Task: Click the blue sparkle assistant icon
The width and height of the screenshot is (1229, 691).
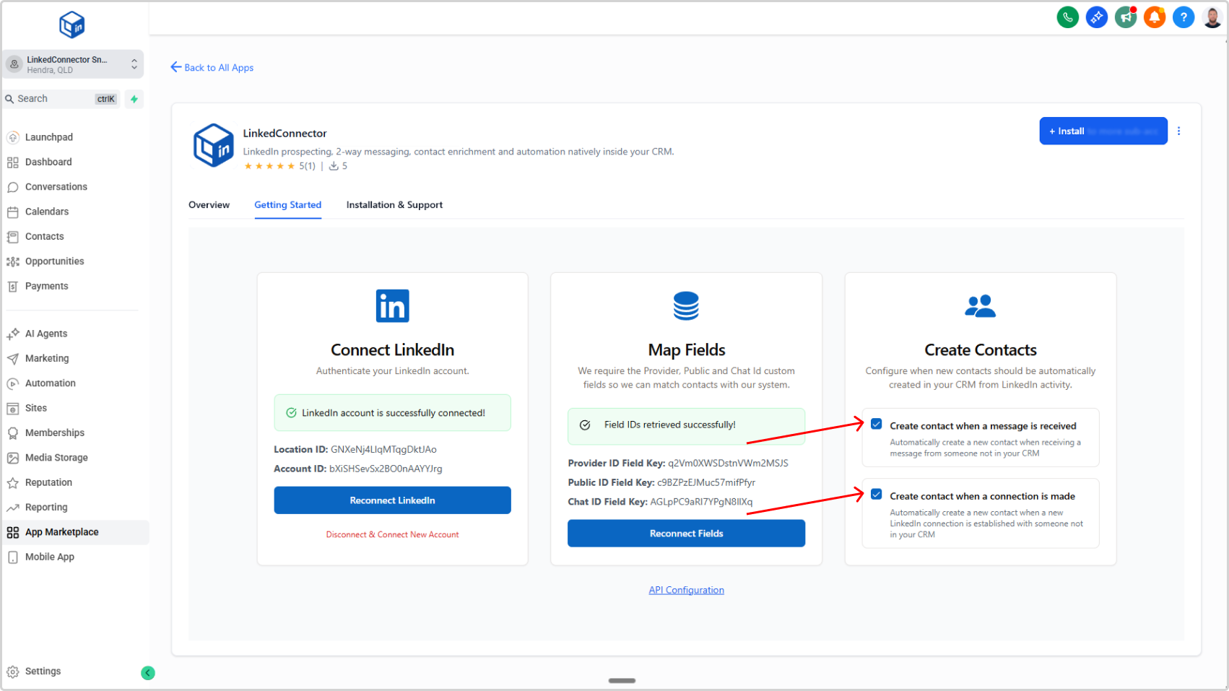Action: coord(1096,17)
